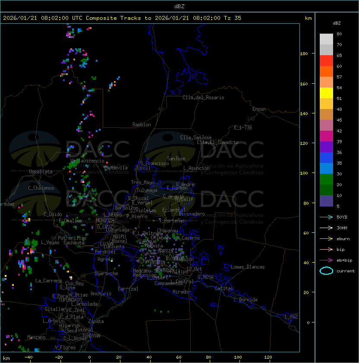Image resolution: width=359 pixels, height=363 pixels.
Task: Click the composite tracks timestamp header text
Action: [122, 18]
